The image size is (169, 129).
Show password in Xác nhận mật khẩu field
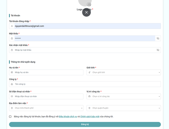click(x=158, y=50)
